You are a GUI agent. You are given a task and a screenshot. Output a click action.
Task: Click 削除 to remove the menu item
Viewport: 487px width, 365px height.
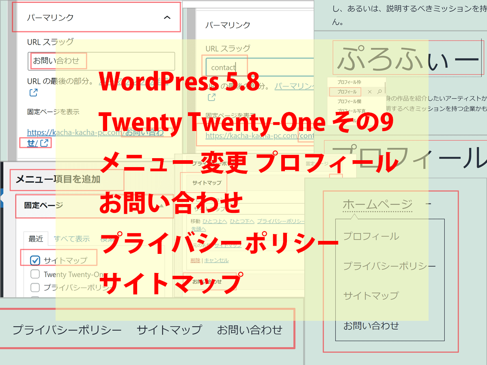coord(195,260)
